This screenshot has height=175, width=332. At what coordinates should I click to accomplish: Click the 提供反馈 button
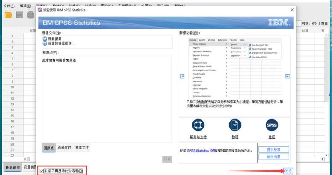273,150
